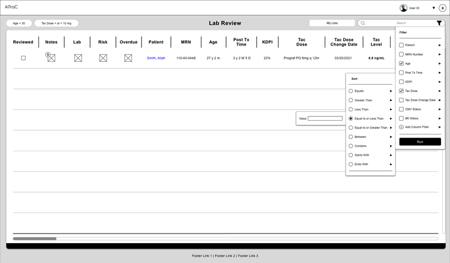Open the Notes icon with badge 5
This screenshot has width=450, height=263.
click(51, 58)
